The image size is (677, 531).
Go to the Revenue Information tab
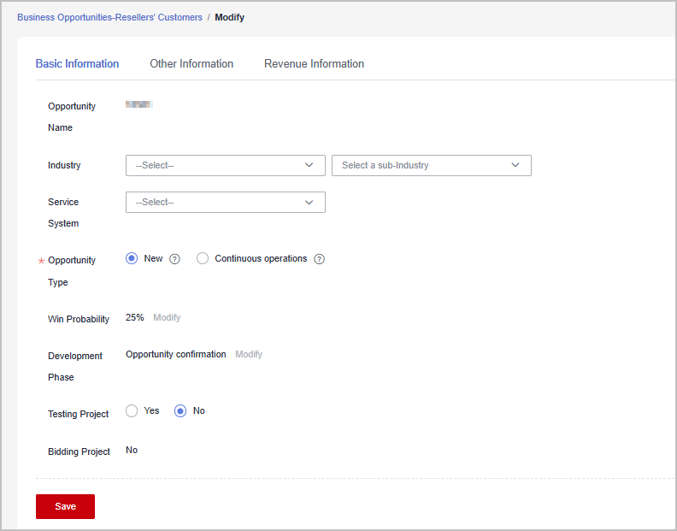pos(314,63)
